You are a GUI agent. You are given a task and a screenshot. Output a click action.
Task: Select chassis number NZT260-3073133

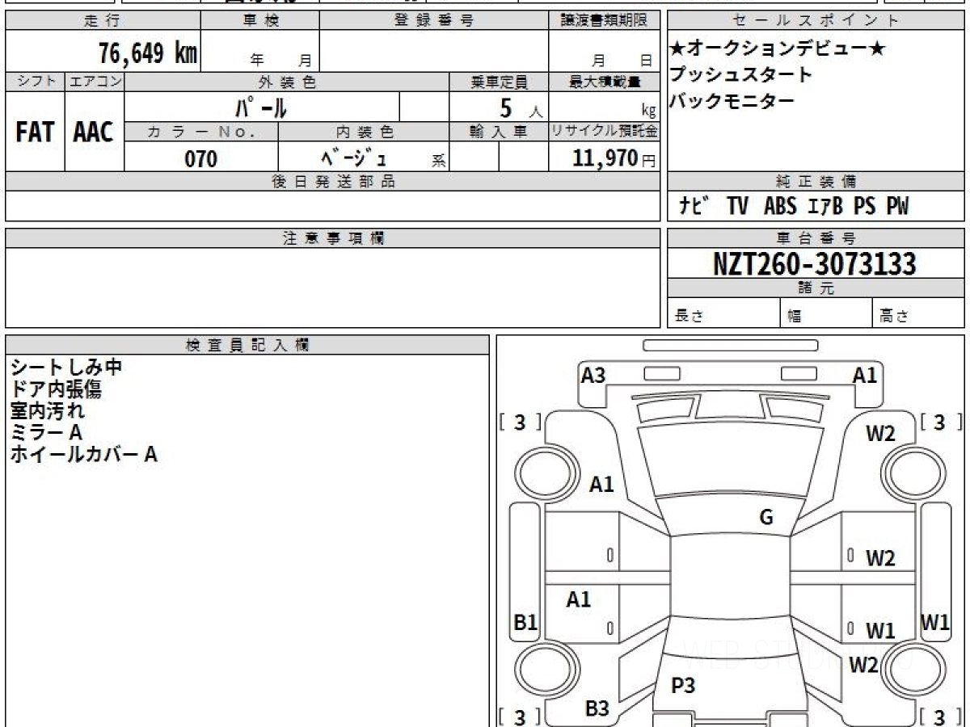(x=815, y=263)
